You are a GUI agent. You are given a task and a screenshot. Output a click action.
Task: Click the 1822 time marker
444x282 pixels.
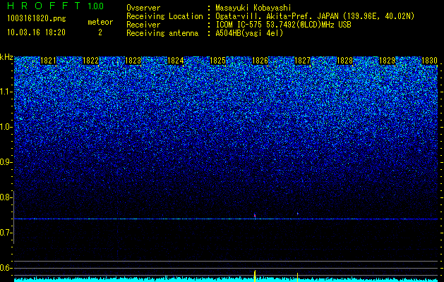[x=90, y=61]
